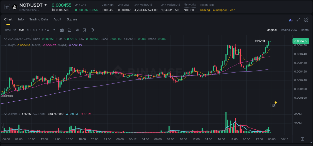Click the Seed token tag
This screenshot has height=146, width=313.
click(x=232, y=10)
